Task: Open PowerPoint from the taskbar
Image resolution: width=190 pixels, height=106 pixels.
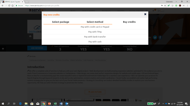Action: pos(50,104)
